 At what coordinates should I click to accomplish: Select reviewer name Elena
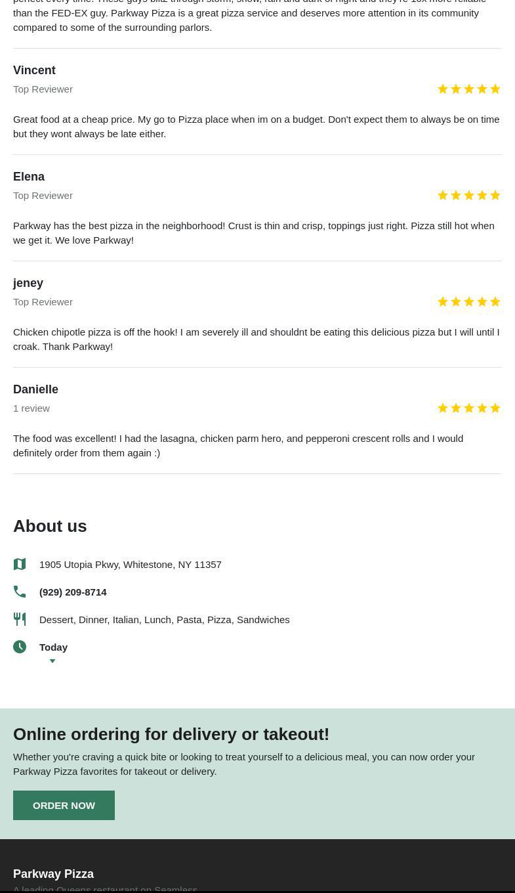(x=29, y=177)
